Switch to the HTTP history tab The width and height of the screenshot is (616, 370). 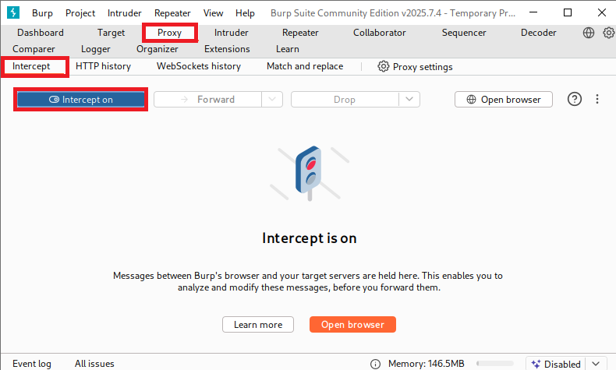pos(103,66)
